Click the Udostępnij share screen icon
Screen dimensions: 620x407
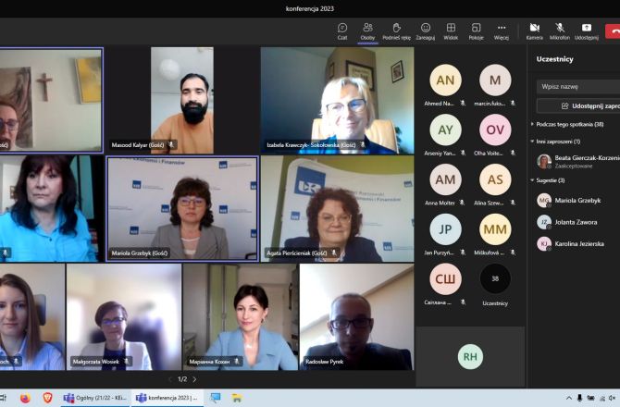tap(586, 31)
